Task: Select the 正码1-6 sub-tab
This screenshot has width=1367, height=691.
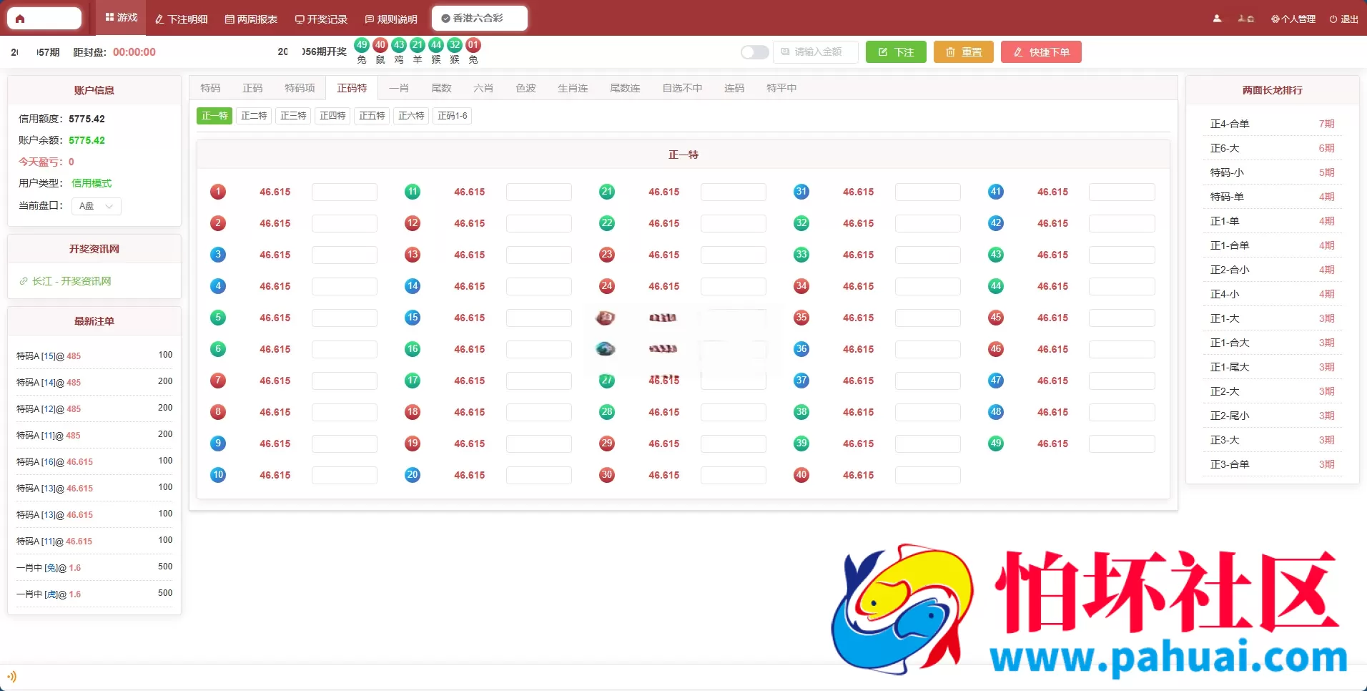Action: (452, 116)
